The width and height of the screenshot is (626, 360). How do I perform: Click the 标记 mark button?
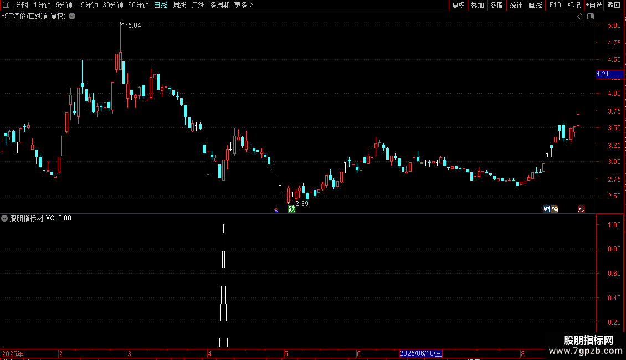pos(574,5)
